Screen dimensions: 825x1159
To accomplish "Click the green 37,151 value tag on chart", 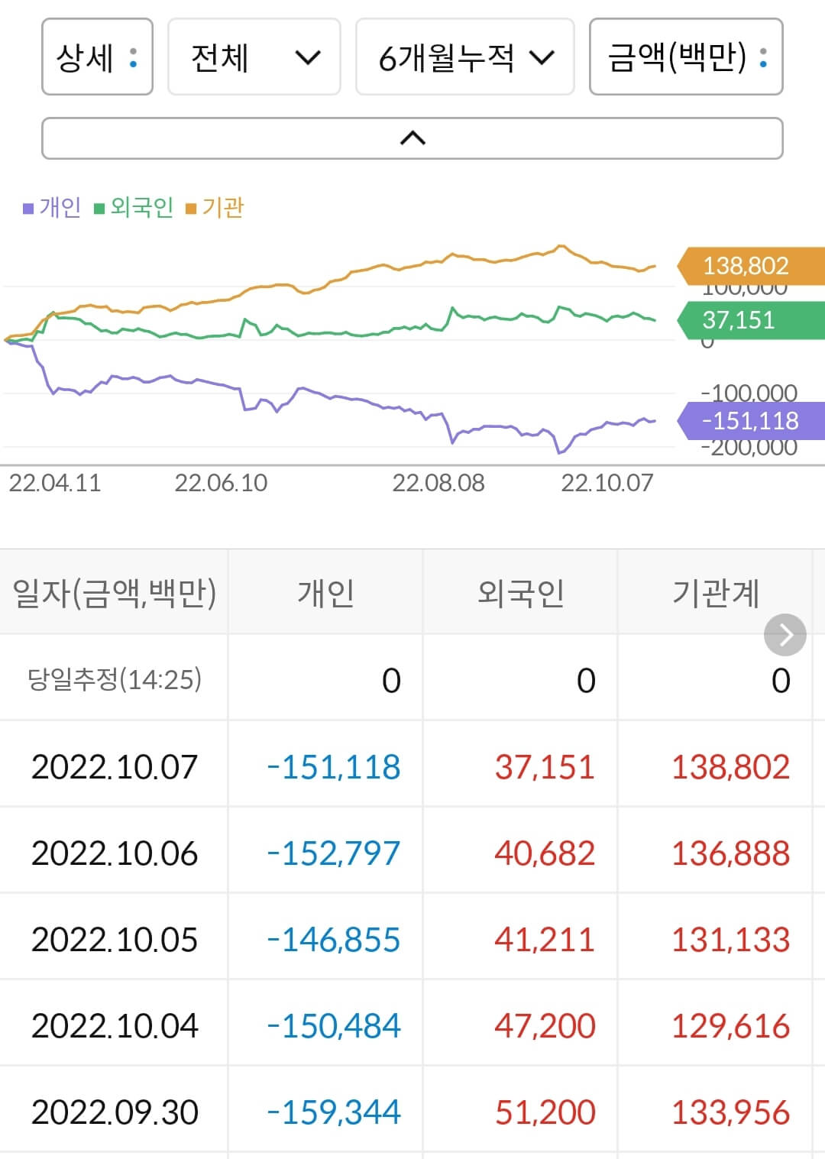I will click(745, 321).
